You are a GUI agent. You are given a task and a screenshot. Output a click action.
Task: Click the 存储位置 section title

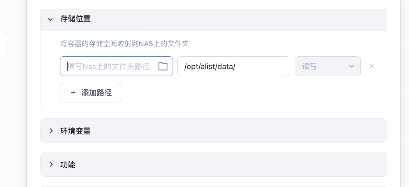[x=75, y=19]
